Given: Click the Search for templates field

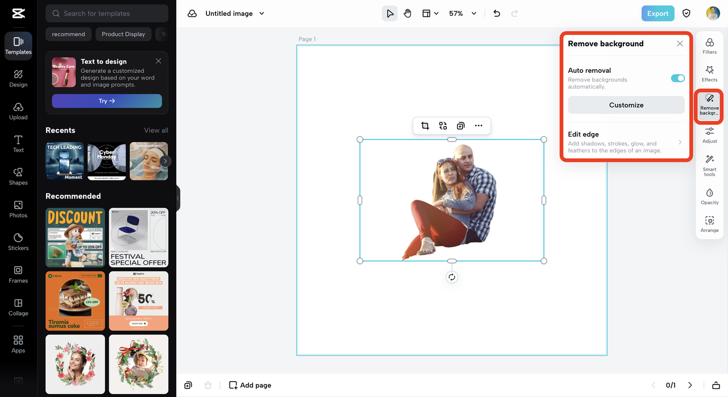Looking at the screenshot, I should (107, 14).
